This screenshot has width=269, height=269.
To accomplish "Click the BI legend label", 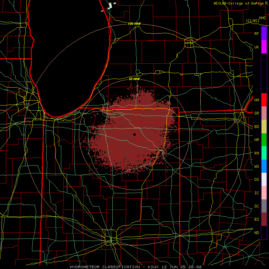I will [256, 219].
